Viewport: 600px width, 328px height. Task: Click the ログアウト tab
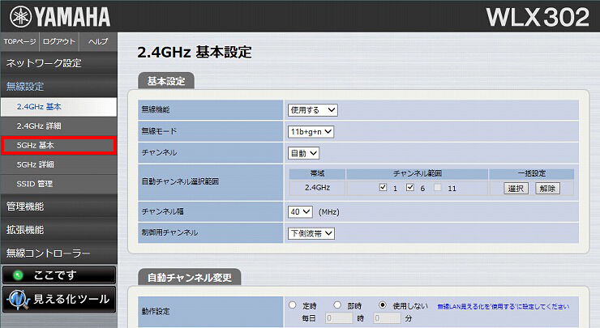[59, 41]
